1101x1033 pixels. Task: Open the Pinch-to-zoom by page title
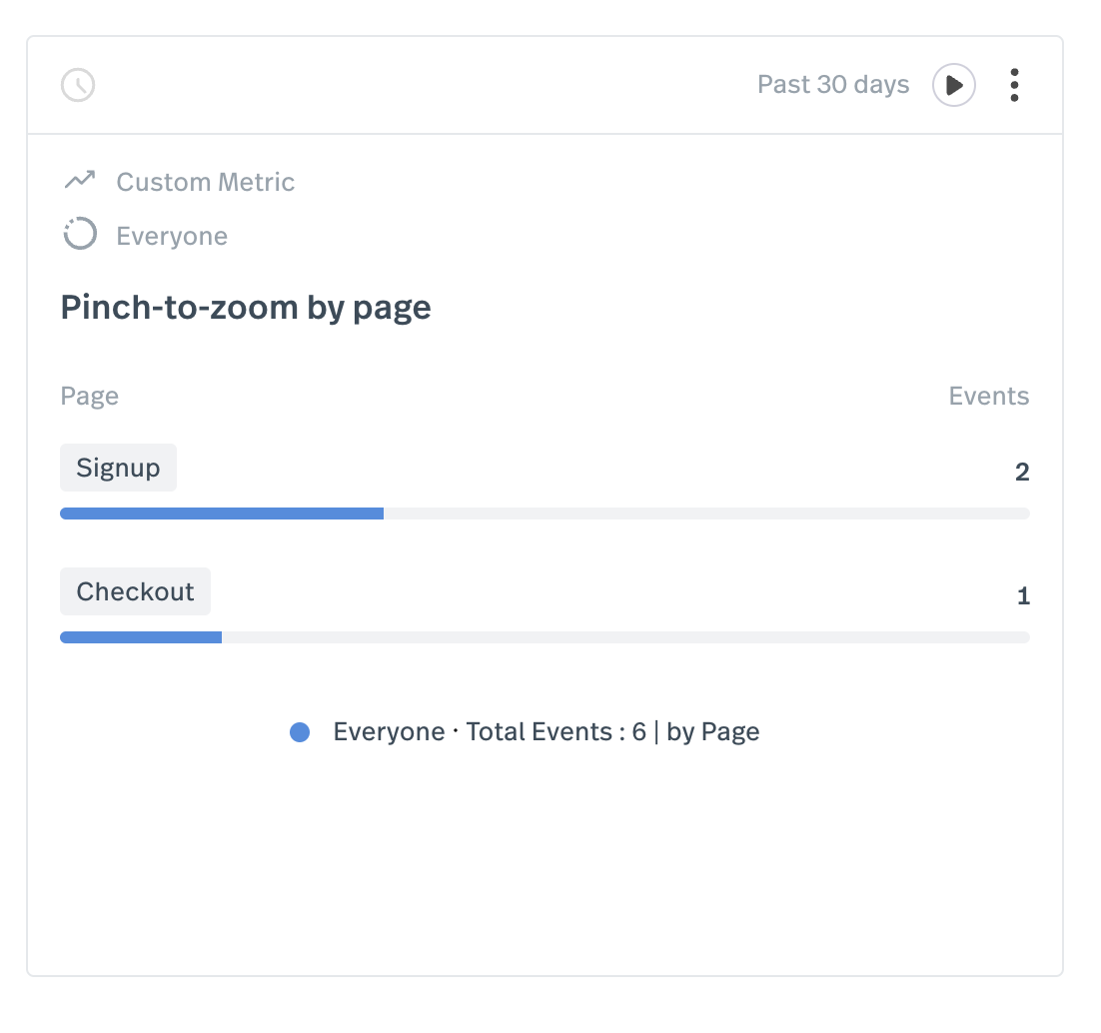[x=246, y=307]
